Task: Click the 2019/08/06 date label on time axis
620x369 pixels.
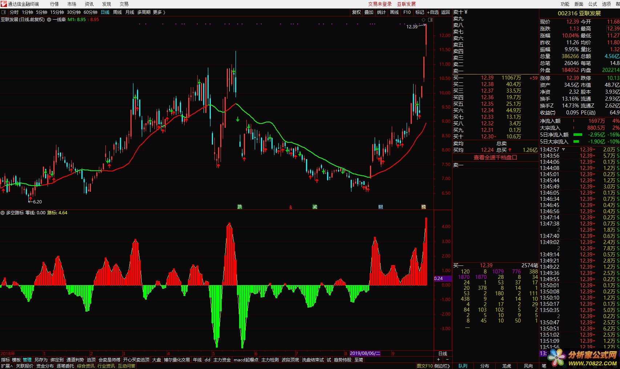Action: click(365, 353)
